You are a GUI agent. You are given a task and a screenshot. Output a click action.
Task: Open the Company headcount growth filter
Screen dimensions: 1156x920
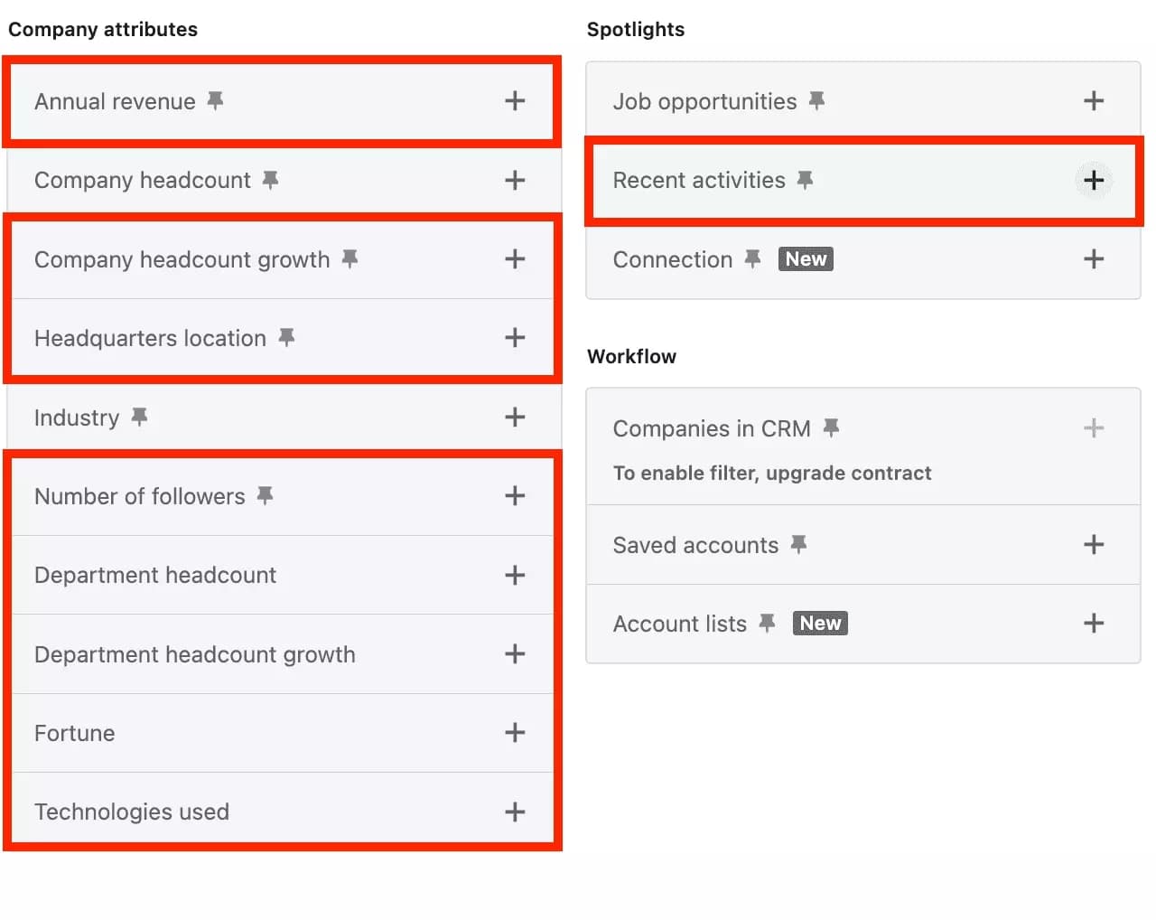pyautogui.click(x=515, y=258)
